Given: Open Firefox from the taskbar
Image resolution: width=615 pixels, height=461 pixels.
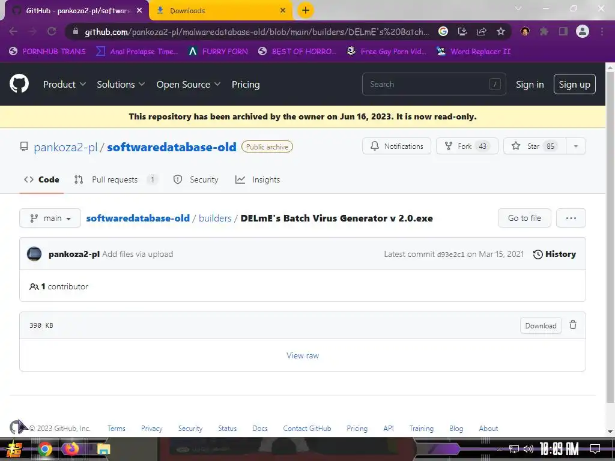Looking at the screenshot, I should click(71, 448).
